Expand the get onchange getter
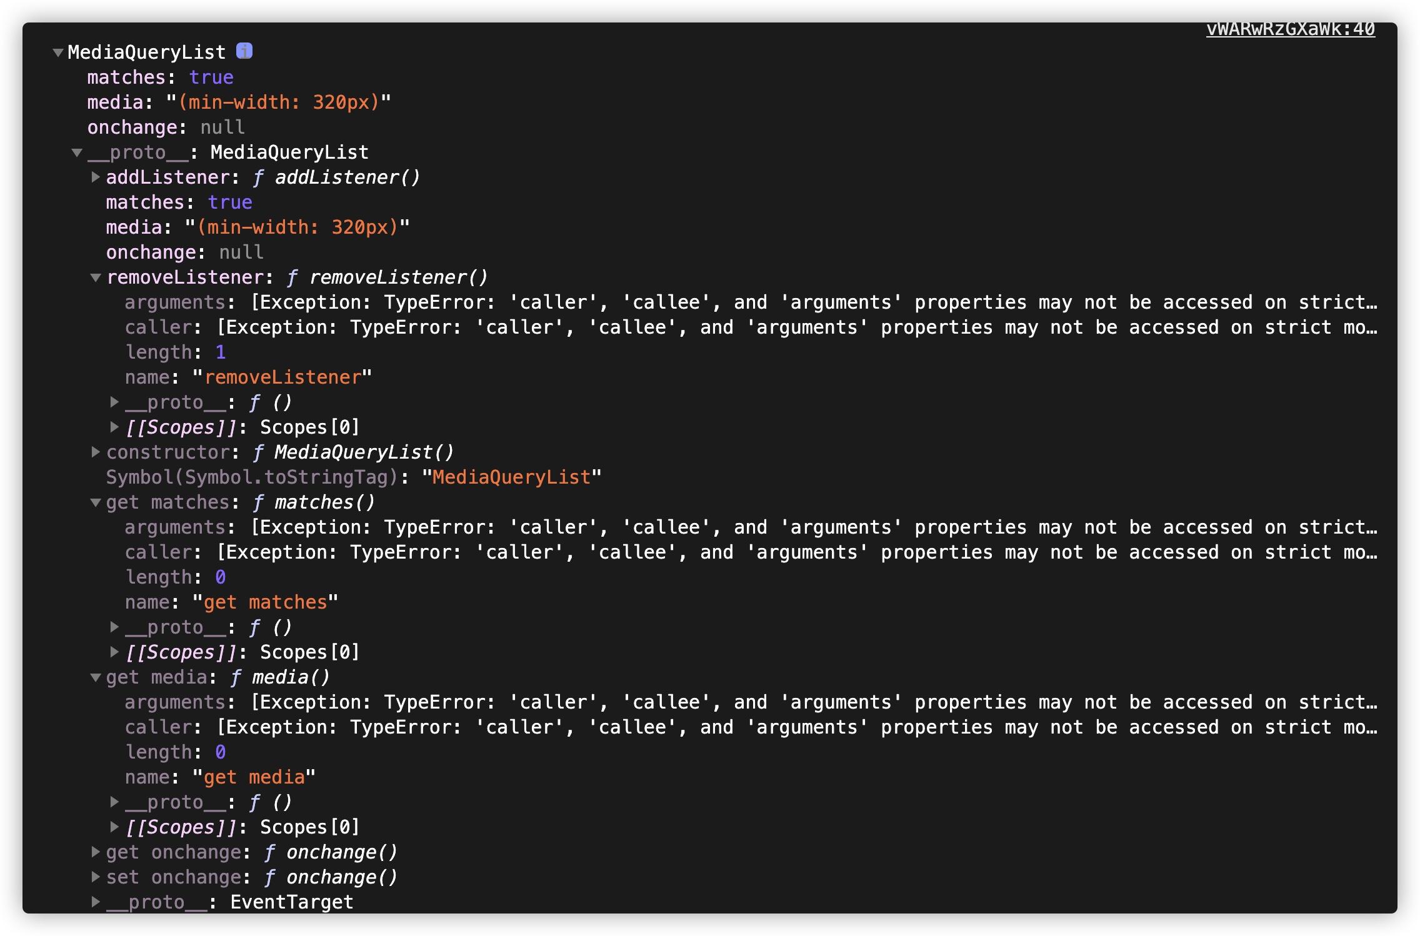The image size is (1420, 936). tap(96, 852)
